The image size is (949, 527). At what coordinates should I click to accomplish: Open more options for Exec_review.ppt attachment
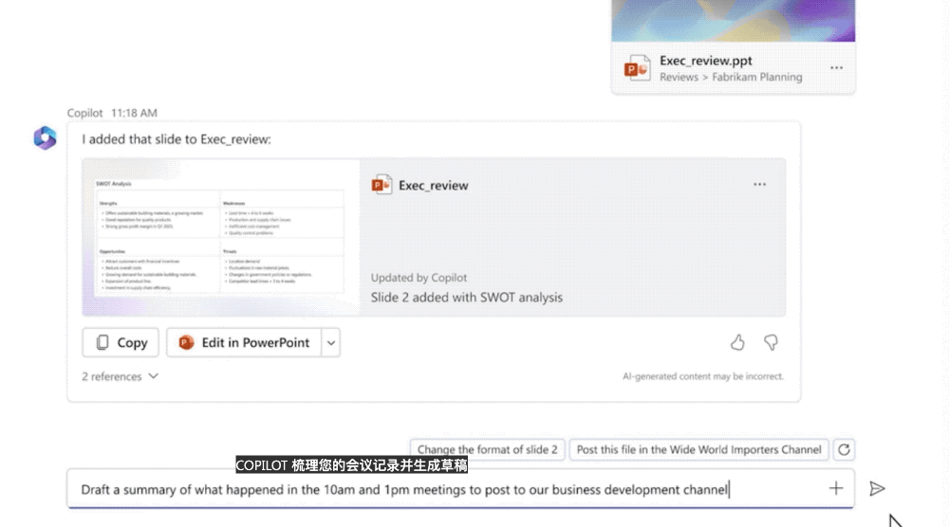click(836, 67)
